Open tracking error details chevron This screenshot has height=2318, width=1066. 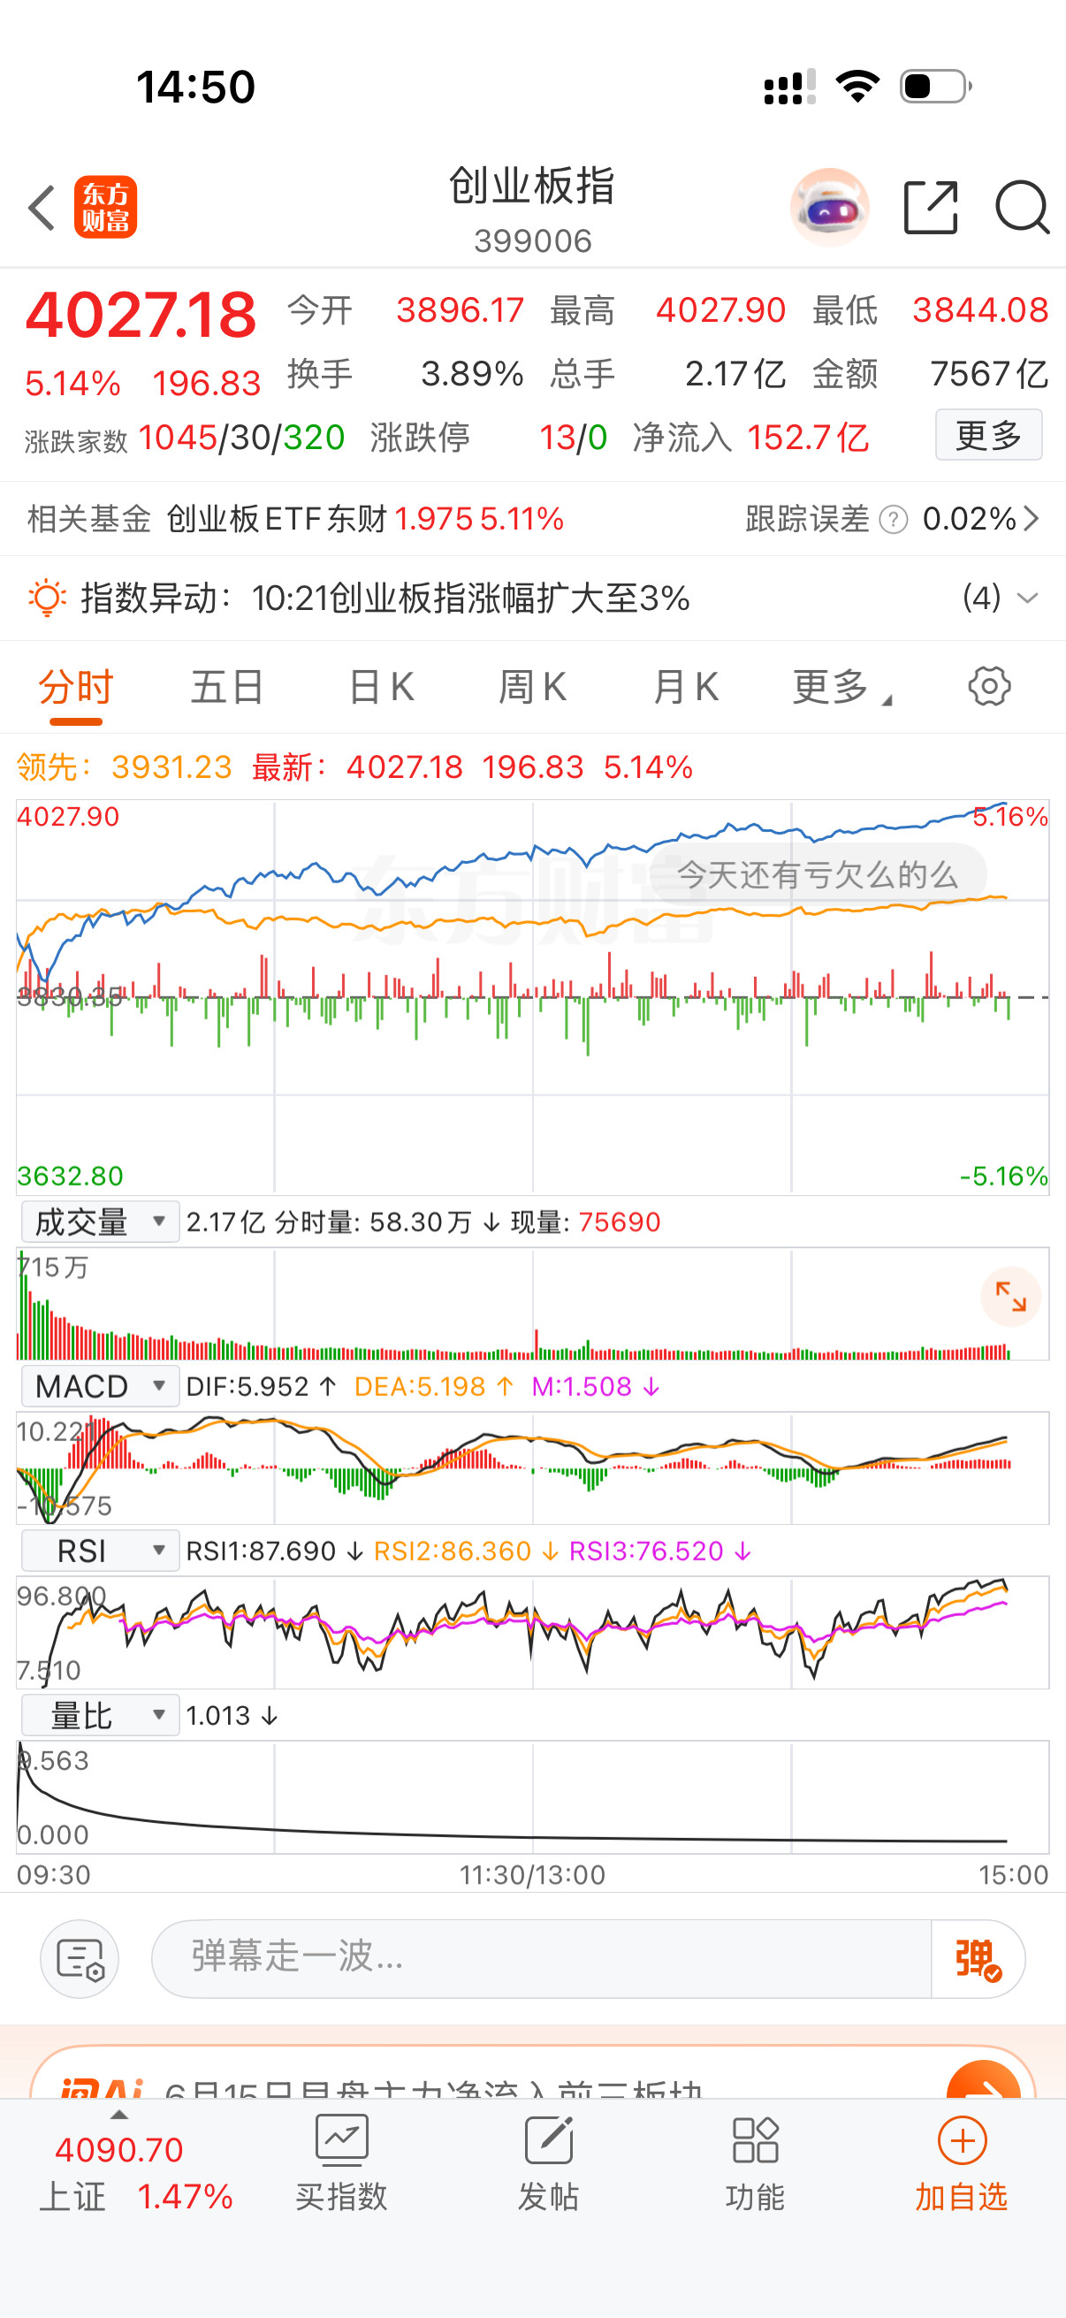pyautogui.click(x=1032, y=519)
